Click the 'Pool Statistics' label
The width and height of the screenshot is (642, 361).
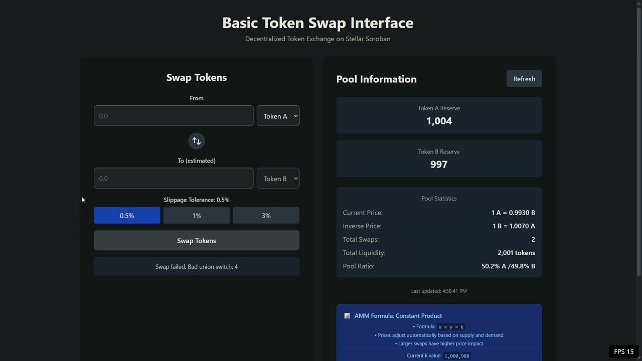tap(439, 199)
